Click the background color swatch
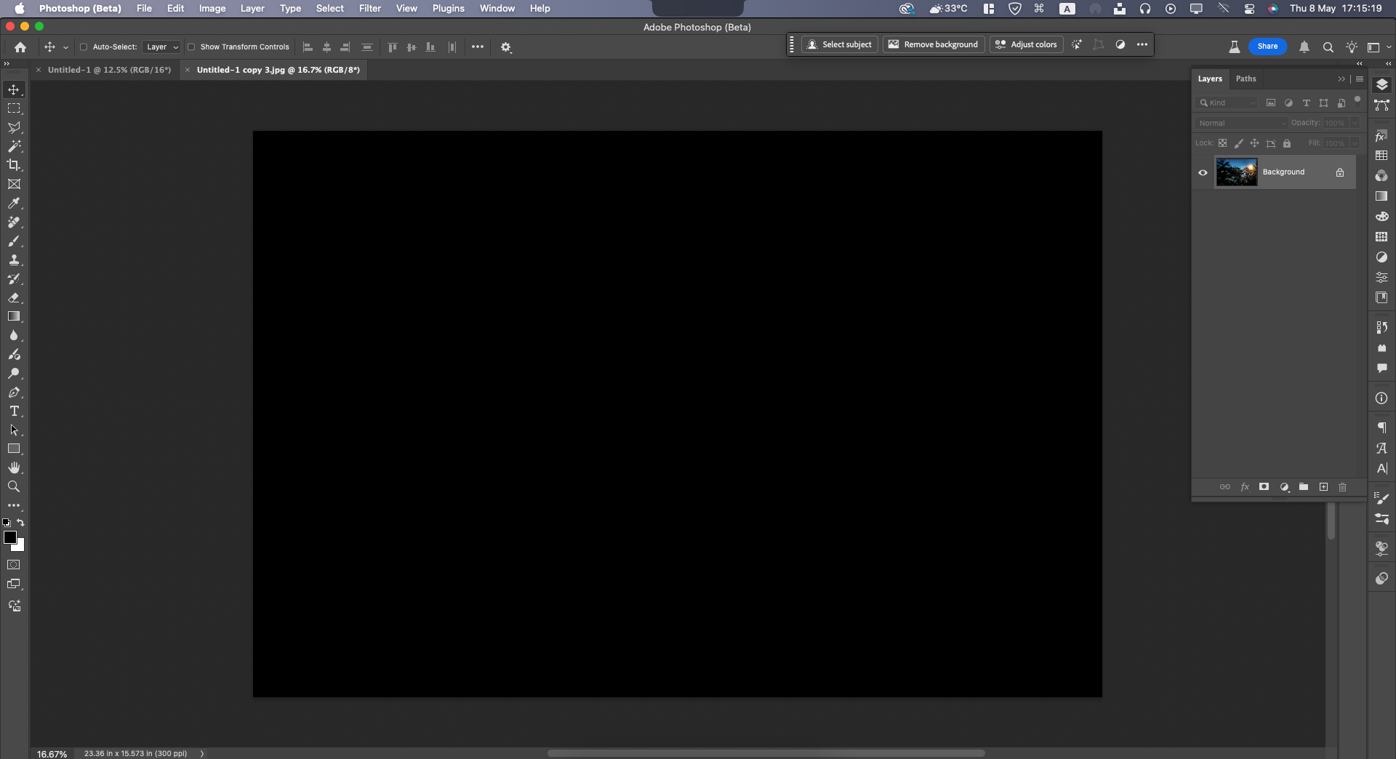The image size is (1396, 759). point(20,546)
